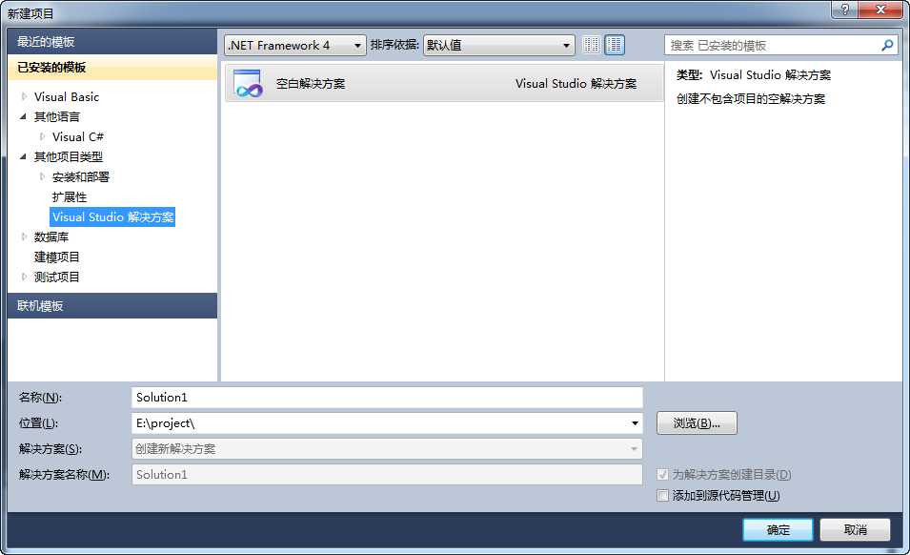Select the 扩展性 tree item
The image size is (910, 555).
69,196
